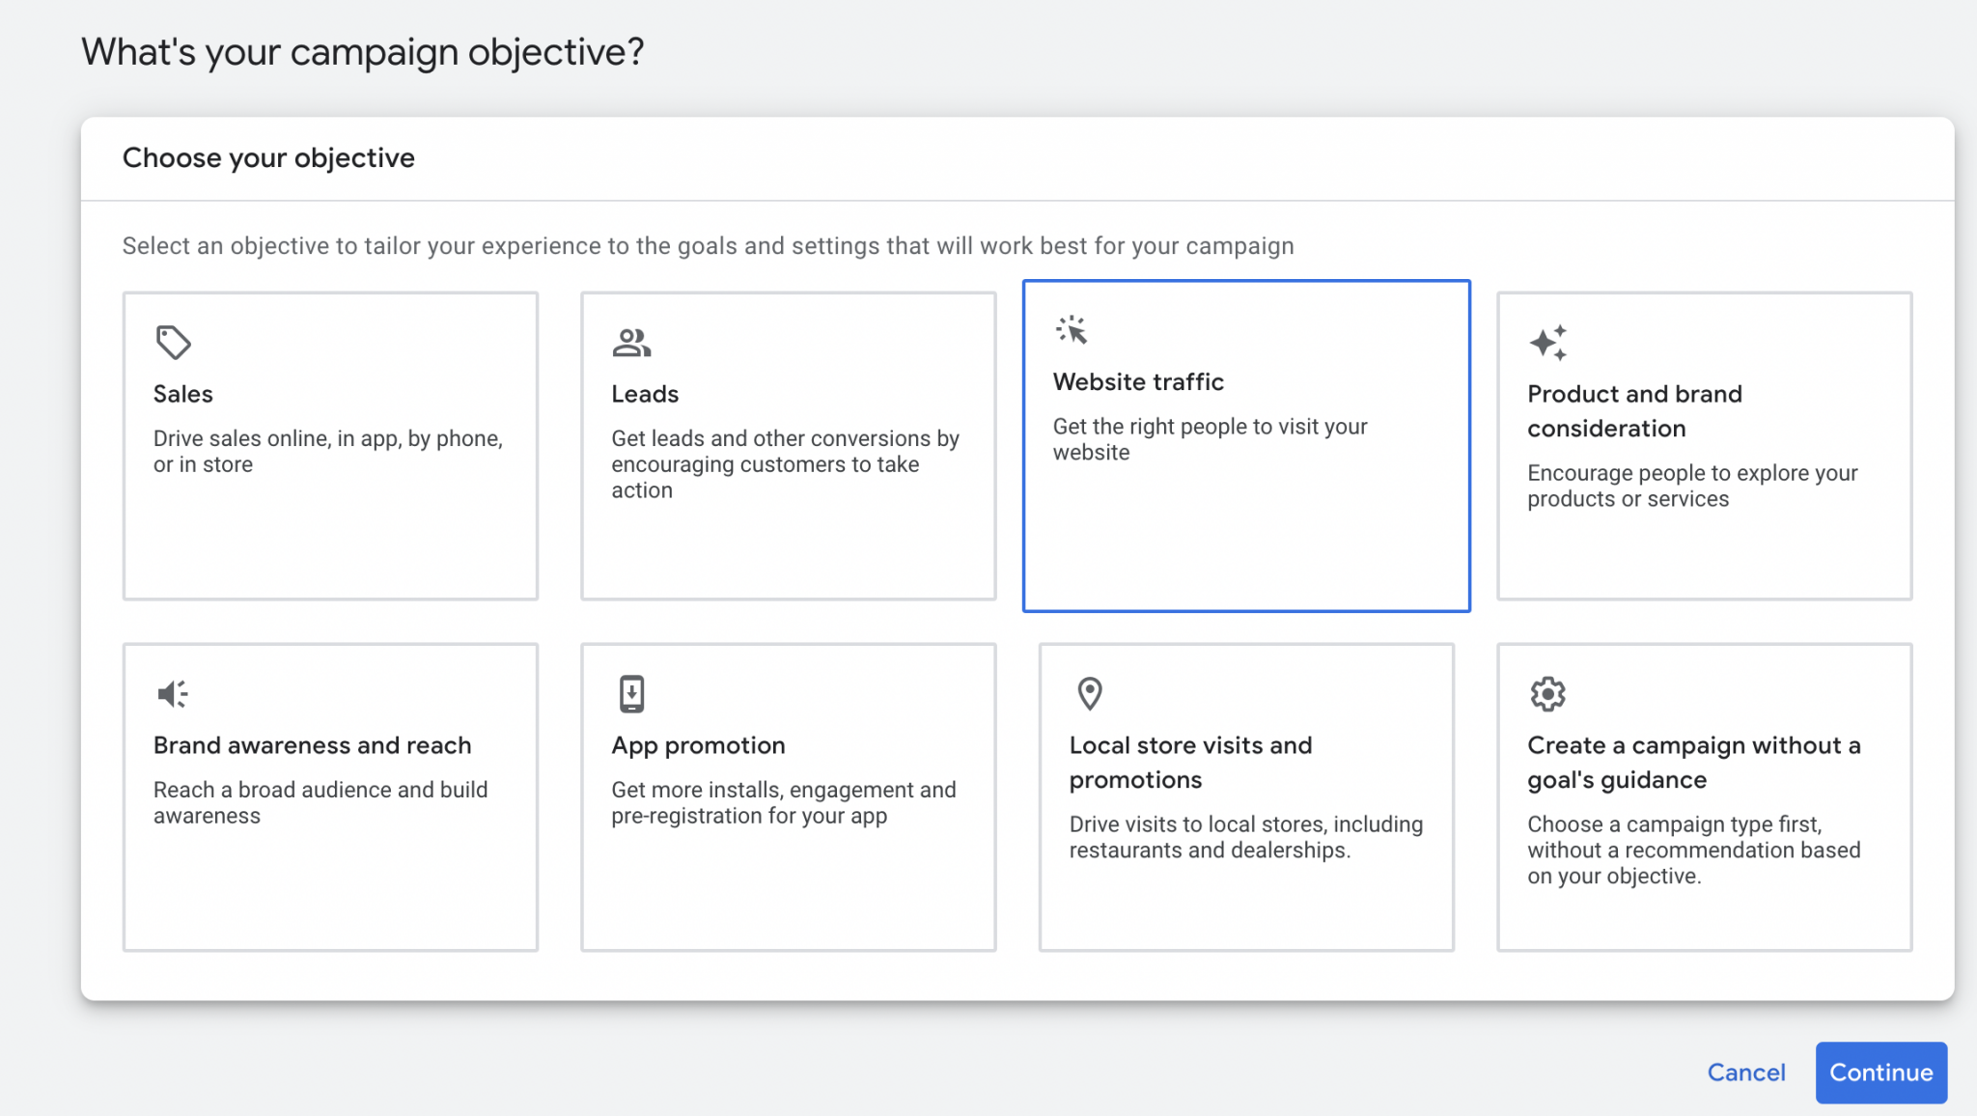This screenshot has height=1116, width=1977.
Task: Click the App promotion phone icon
Action: point(630,692)
